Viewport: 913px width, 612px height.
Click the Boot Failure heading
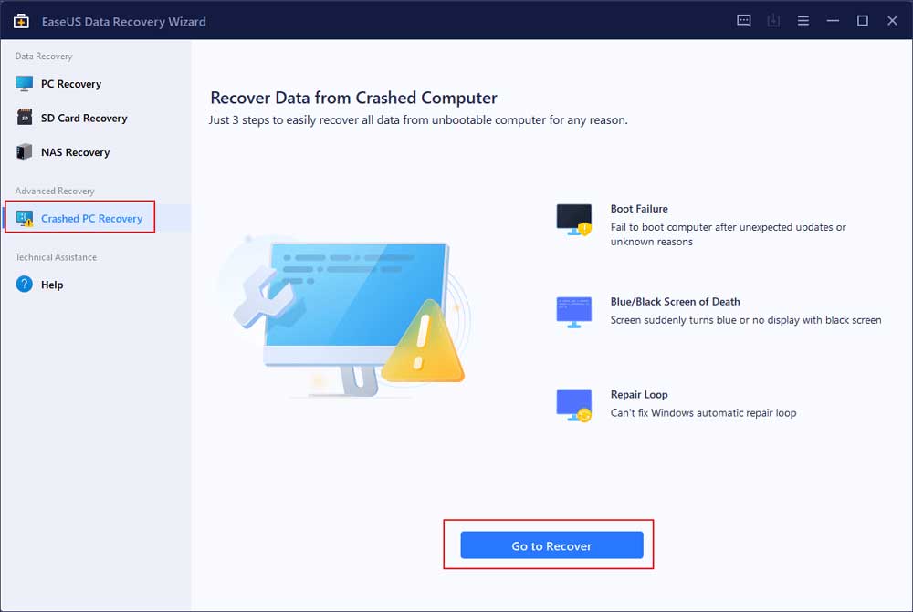[x=639, y=209]
